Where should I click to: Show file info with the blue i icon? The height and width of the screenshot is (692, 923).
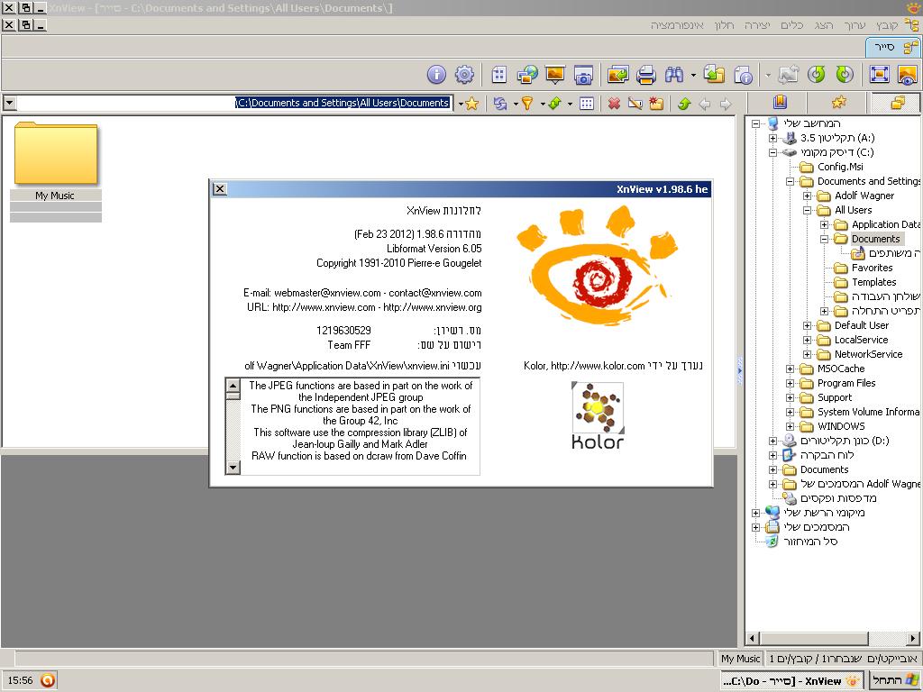(435, 75)
